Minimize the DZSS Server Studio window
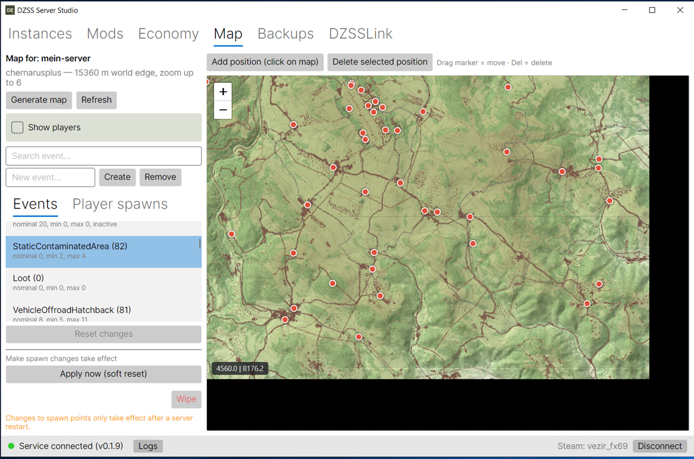The height and width of the screenshot is (459, 694). click(624, 10)
